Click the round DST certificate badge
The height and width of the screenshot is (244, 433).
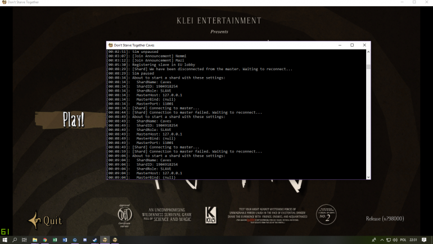(x=124, y=215)
